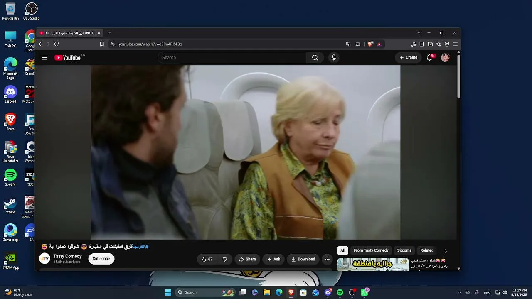Open more actions three-dot menu
Image resolution: width=532 pixels, height=299 pixels.
coord(327,259)
